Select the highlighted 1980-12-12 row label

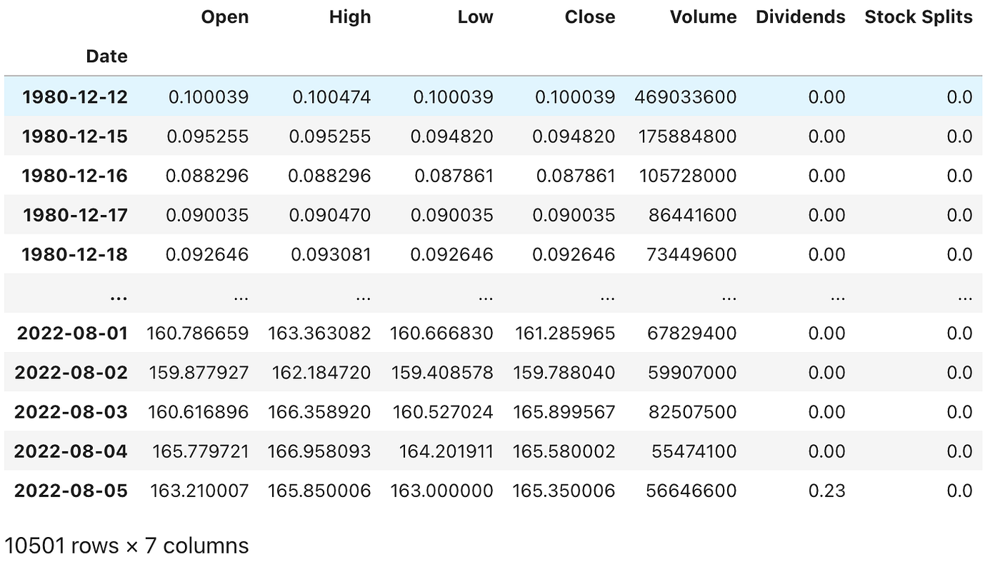73,96
